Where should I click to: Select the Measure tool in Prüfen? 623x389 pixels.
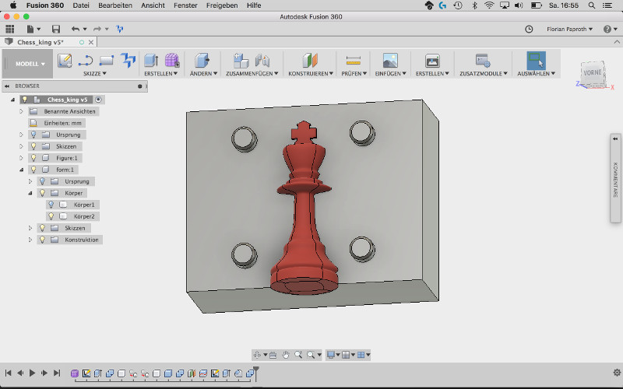[x=354, y=61]
